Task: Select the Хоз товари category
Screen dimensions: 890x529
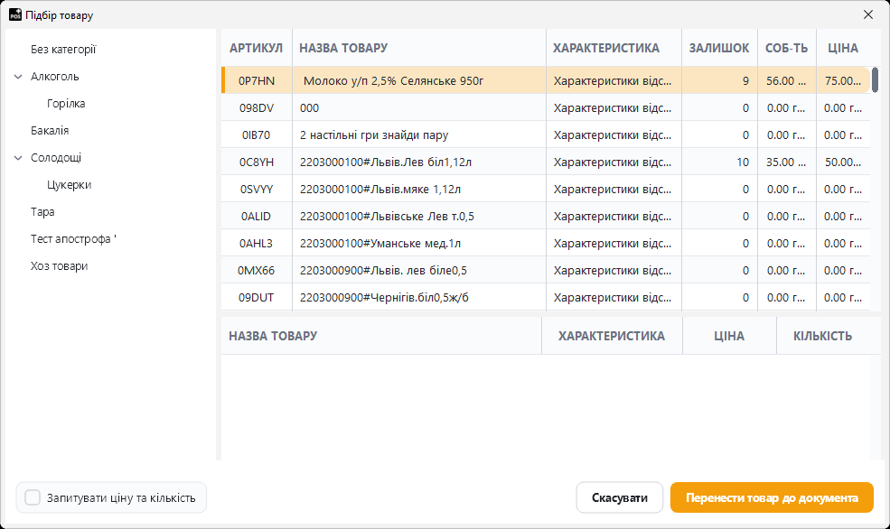Action: tap(59, 266)
